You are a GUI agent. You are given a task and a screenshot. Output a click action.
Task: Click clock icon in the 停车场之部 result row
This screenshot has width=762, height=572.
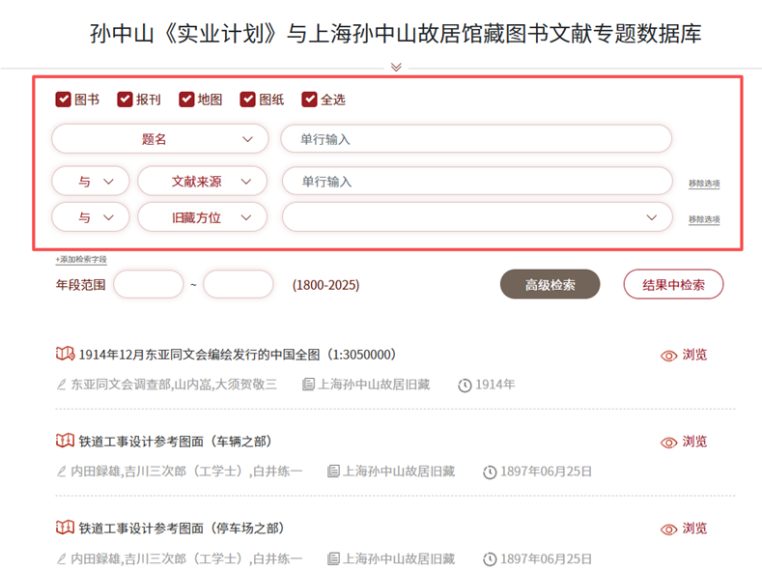(490, 559)
